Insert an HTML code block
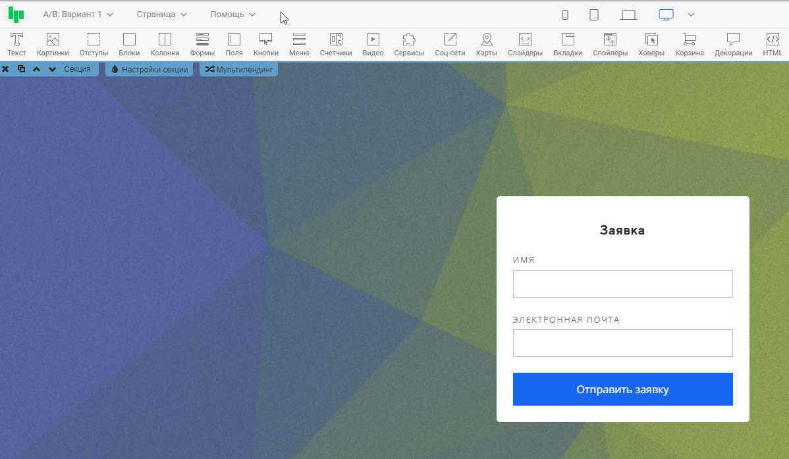Image resolution: width=789 pixels, height=459 pixels. (773, 44)
